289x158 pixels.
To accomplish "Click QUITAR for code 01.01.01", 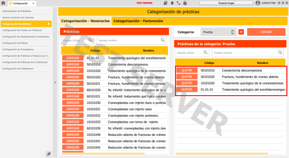I will tap(187, 89).
